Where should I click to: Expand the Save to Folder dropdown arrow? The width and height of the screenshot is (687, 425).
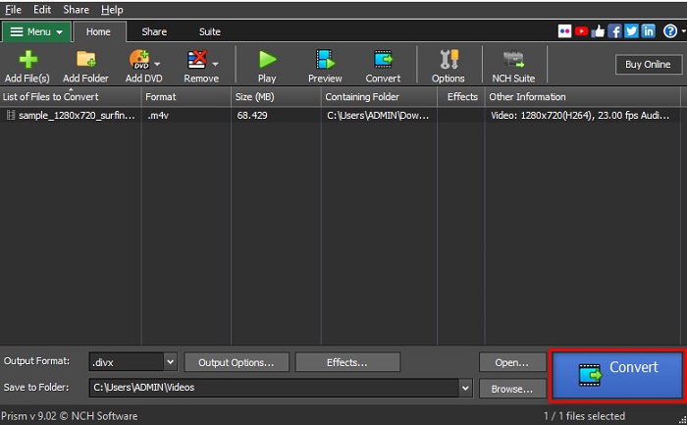point(465,388)
